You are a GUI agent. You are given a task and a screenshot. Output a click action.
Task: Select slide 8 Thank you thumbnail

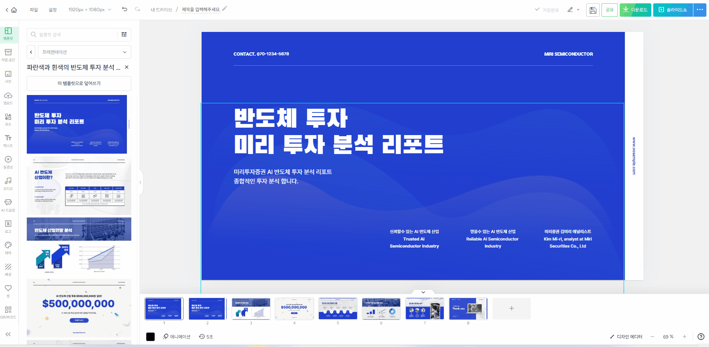point(468,309)
